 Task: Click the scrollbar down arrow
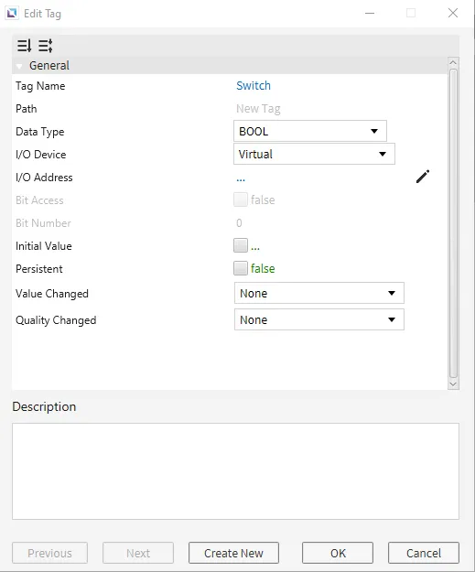[453, 384]
